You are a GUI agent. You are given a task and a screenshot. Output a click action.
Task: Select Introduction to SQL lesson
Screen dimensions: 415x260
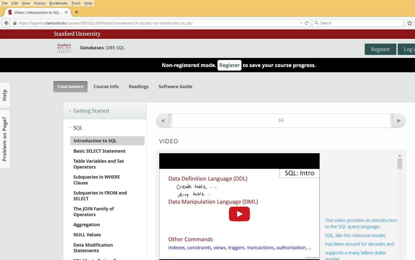pos(107,141)
